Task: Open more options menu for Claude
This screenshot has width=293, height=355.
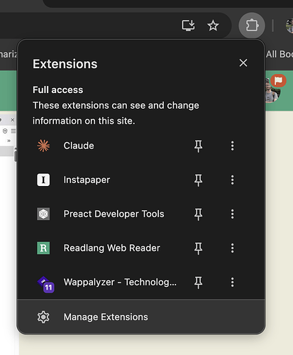Action: click(233, 146)
